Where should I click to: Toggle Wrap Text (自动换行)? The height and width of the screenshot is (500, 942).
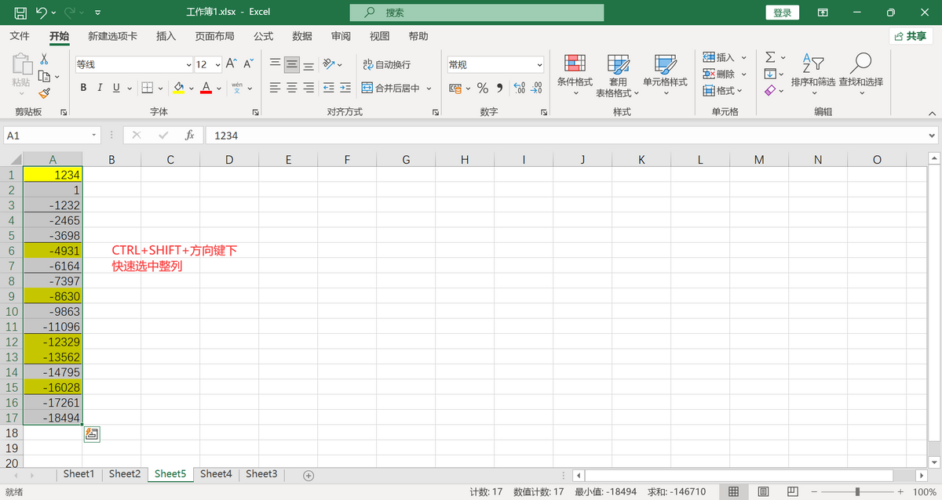387,64
